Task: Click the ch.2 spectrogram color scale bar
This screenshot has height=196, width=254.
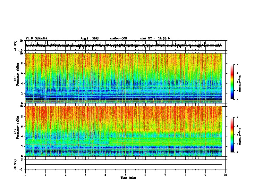Action: click(x=232, y=135)
